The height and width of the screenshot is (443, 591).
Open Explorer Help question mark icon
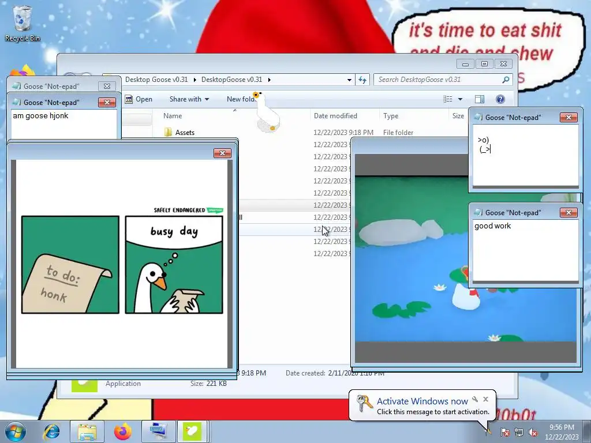click(x=500, y=99)
